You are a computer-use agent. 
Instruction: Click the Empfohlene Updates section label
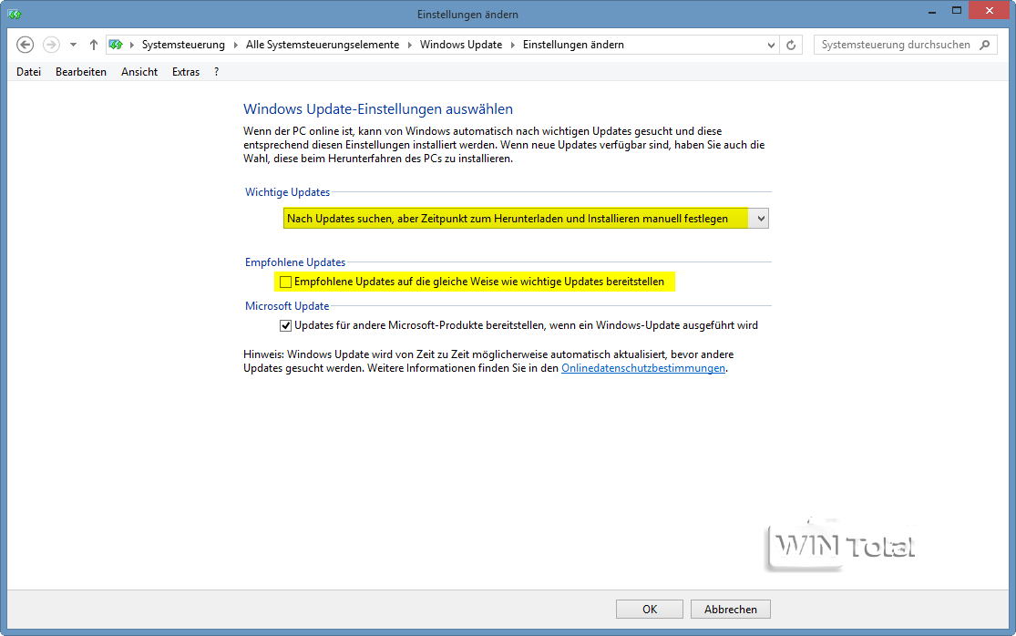[x=295, y=262]
